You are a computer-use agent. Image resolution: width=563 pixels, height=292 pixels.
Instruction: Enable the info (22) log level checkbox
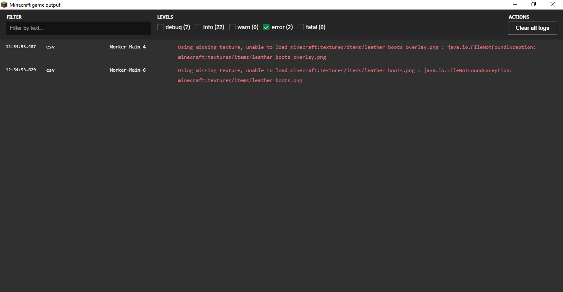point(198,27)
